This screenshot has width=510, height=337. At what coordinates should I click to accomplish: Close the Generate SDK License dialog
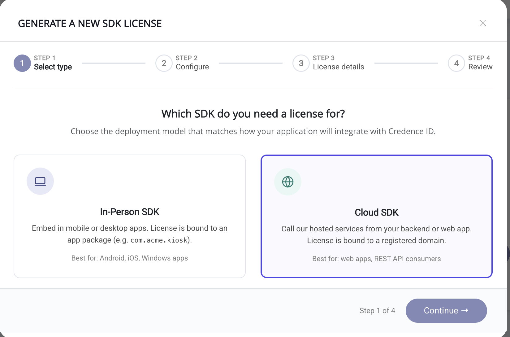pyautogui.click(x=482, y=23)
